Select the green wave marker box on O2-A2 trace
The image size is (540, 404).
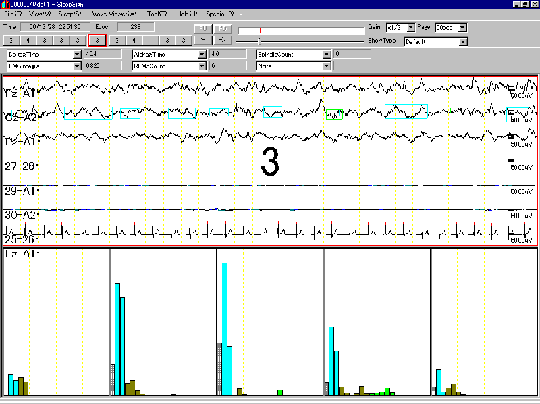point(334,114)
